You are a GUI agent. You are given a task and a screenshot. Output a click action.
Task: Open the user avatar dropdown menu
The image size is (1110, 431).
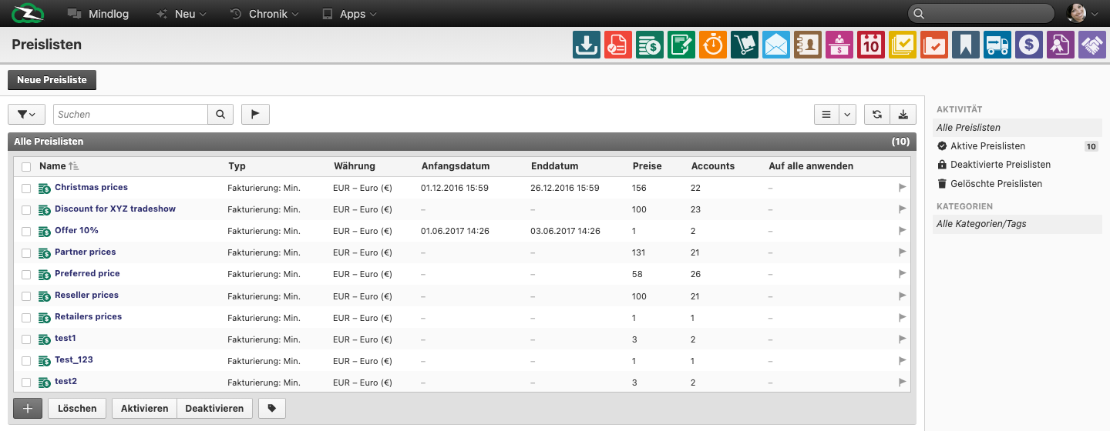tap(1081, 13)
